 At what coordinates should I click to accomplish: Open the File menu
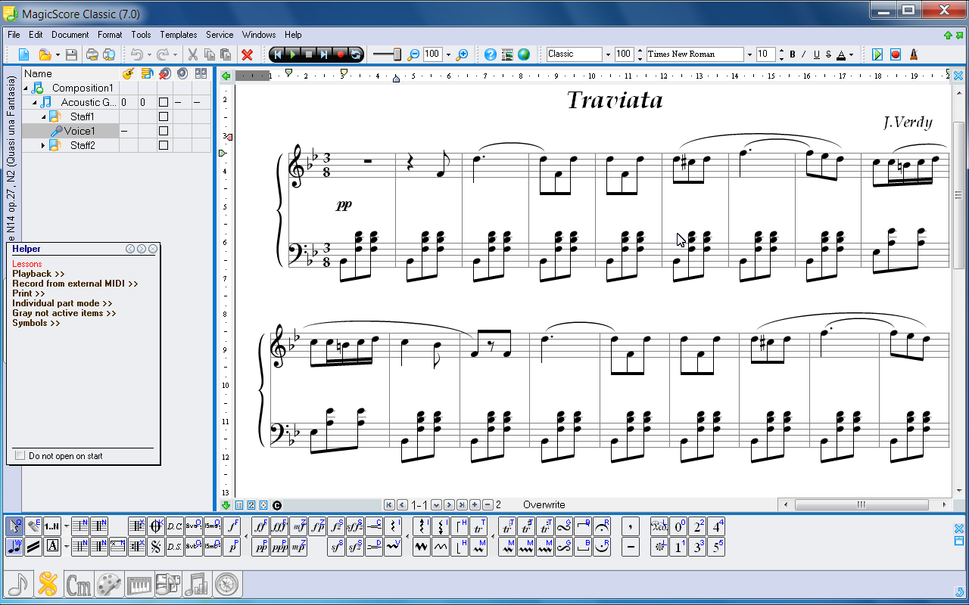click(x=14, y=35)
